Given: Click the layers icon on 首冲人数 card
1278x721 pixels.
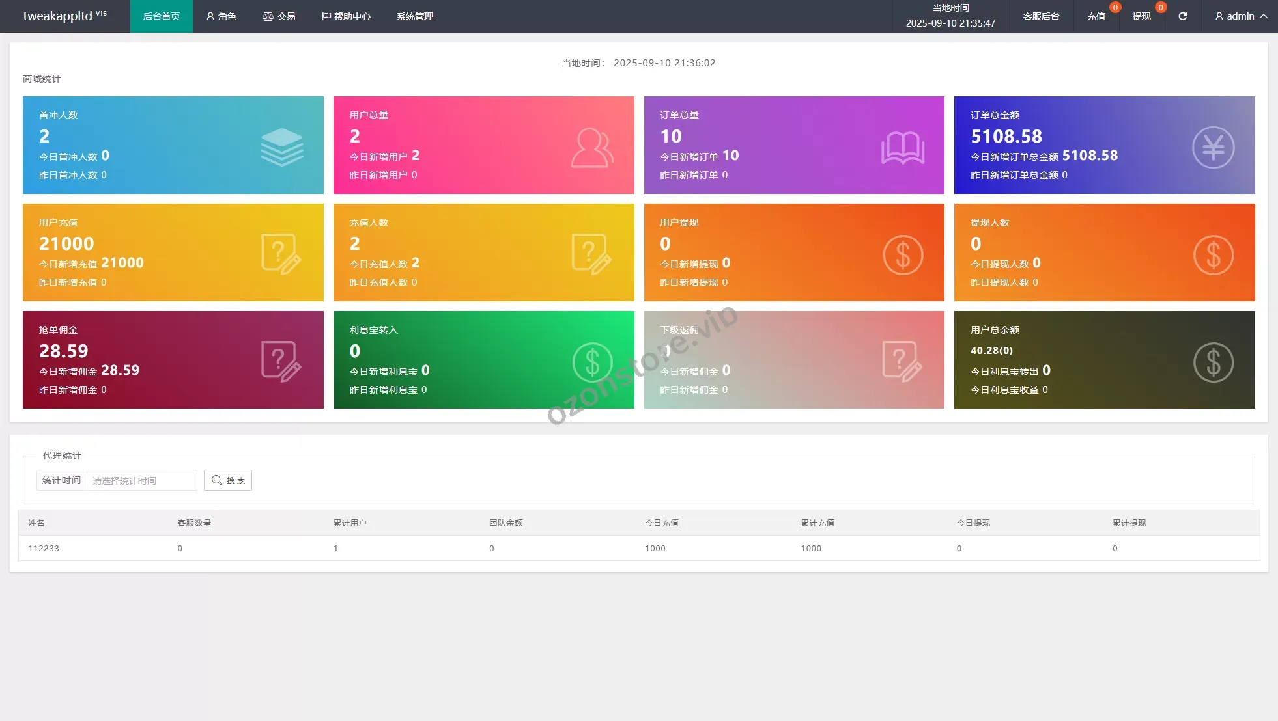Looking at the screenshot, I should (x=281, y=147).
